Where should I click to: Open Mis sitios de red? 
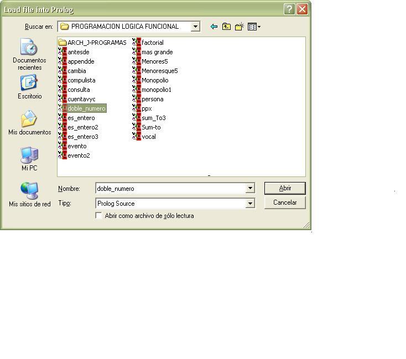(29, 195)
